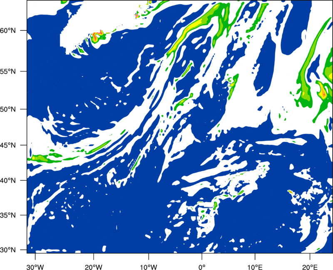
Task: Click the 55°N latitude label
Action: point(8,71)
